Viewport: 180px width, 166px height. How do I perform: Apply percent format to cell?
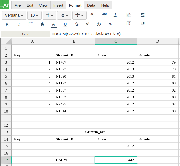coord(110,24)
